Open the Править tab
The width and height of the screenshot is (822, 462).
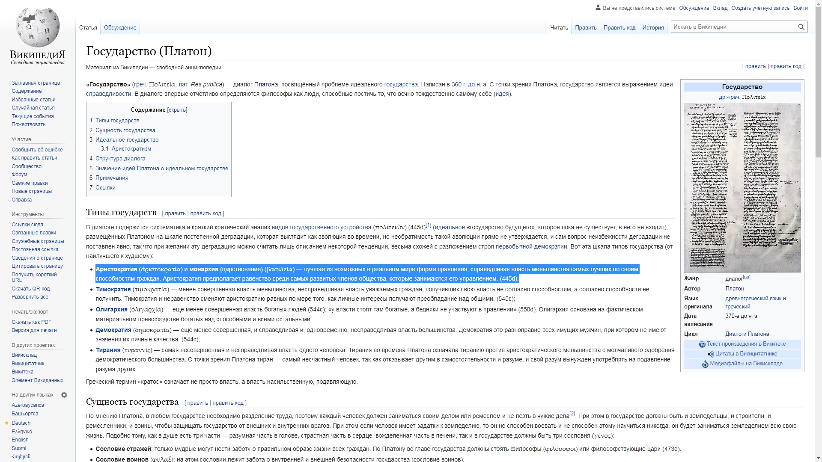tap(586, 27)
